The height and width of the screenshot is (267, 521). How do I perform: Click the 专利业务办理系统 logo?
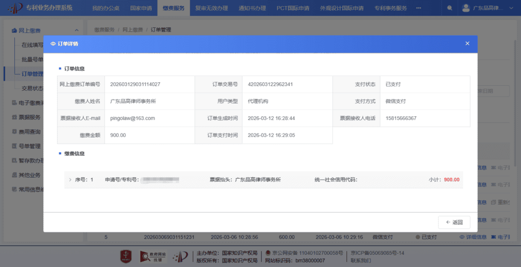tap(40, 8)
